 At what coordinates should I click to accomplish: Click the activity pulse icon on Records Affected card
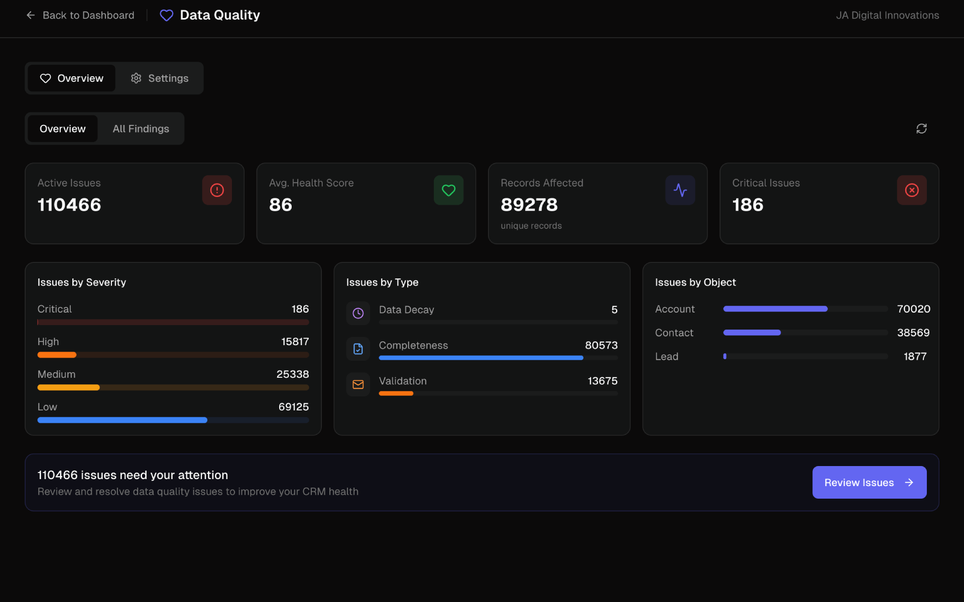tap(680, 190)
